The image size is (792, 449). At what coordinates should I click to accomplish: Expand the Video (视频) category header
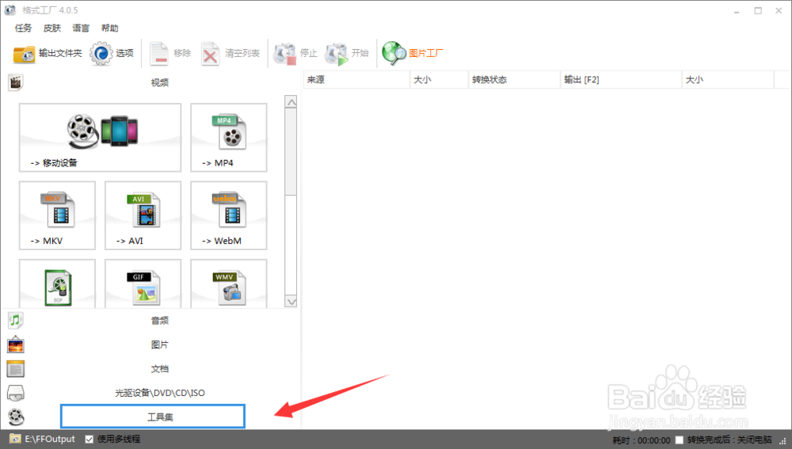(x=160, y=82)
